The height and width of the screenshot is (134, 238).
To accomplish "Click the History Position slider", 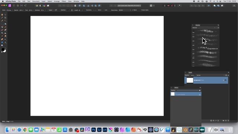I will point(189,90).
